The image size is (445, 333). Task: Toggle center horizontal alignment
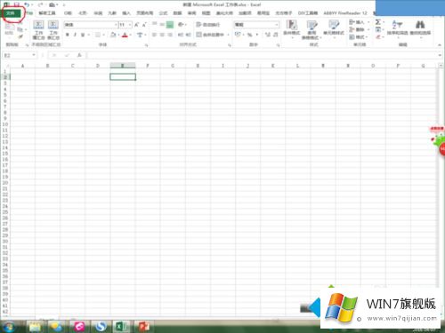point(162,35)
